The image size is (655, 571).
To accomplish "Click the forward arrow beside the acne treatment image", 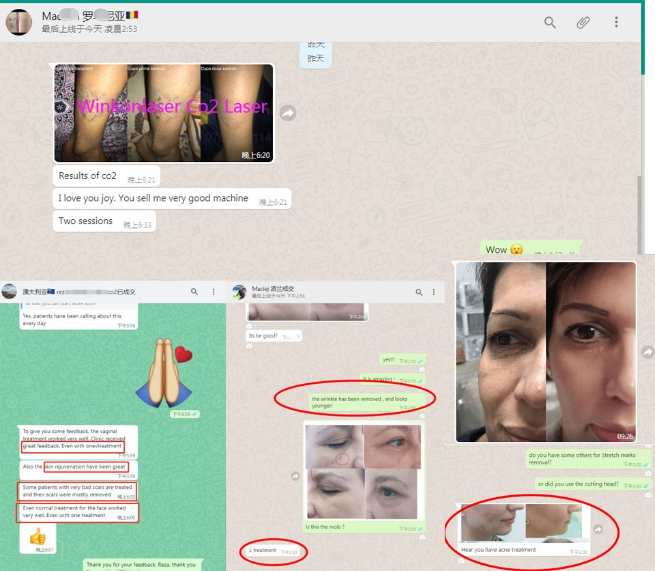I will [x=598, y=529].
